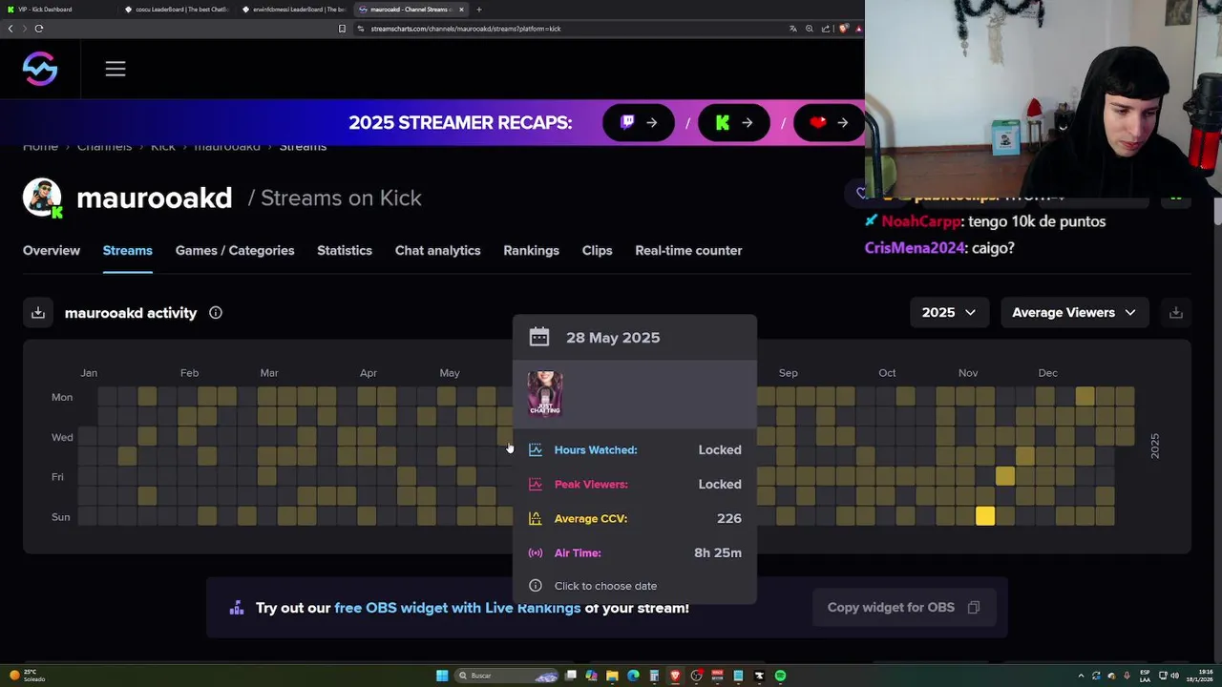Switch to erwinfcbmessi LeaderBoard browser tab

point(294,10)
